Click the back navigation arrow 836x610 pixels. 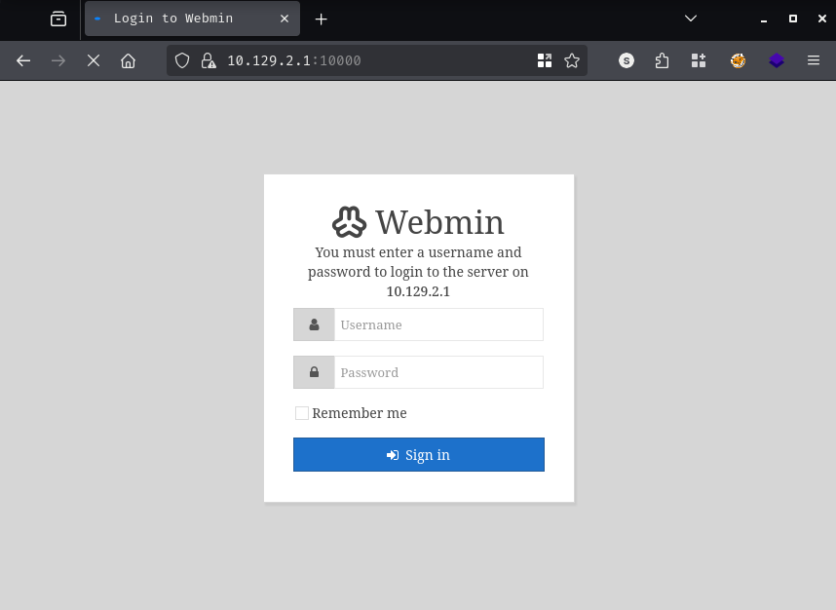pyautogui.click(x=23, y=60)
